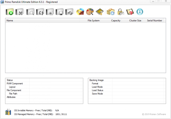The height and width of the screenshot is (119, 171).
Task: Click the OS Managed Memory 1001 / 8111 value
Action: pos(61,114)
